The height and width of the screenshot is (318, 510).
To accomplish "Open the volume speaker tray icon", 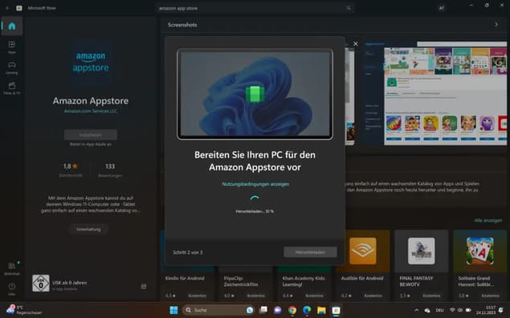I will click(460, 310).
